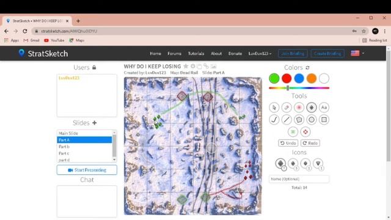Open the Forums menu item
Screen dimensions: 391x220
(x=174, y=53)
